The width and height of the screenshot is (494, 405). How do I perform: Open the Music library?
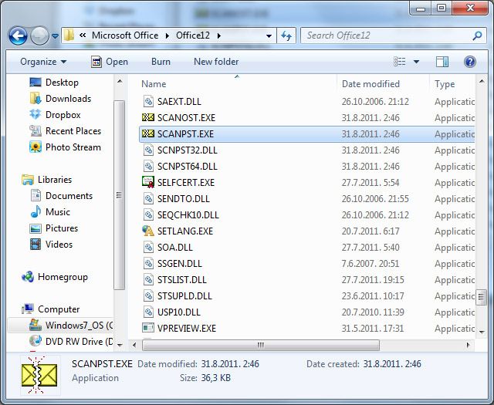[49, 212]
